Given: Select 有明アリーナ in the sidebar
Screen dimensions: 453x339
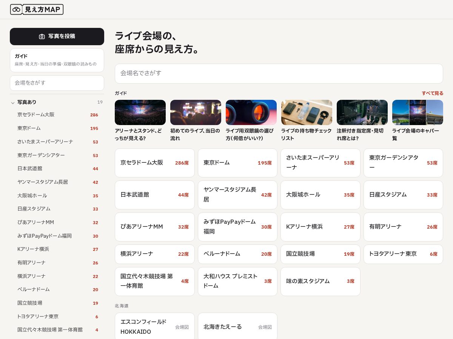Looking at the screenshot, I should click(57, 263).
